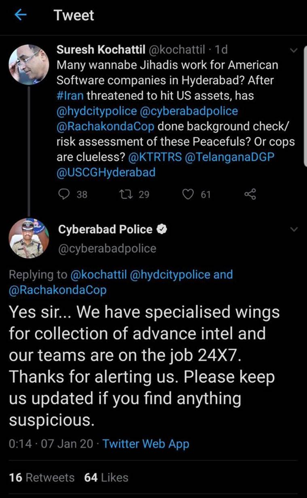Open the Twitter Web App source link
This screenshot has height=498, width=307.
[x=146, y=444]
